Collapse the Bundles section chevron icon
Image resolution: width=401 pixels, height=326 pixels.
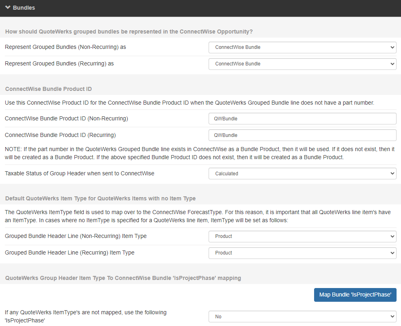coord(8,8)
